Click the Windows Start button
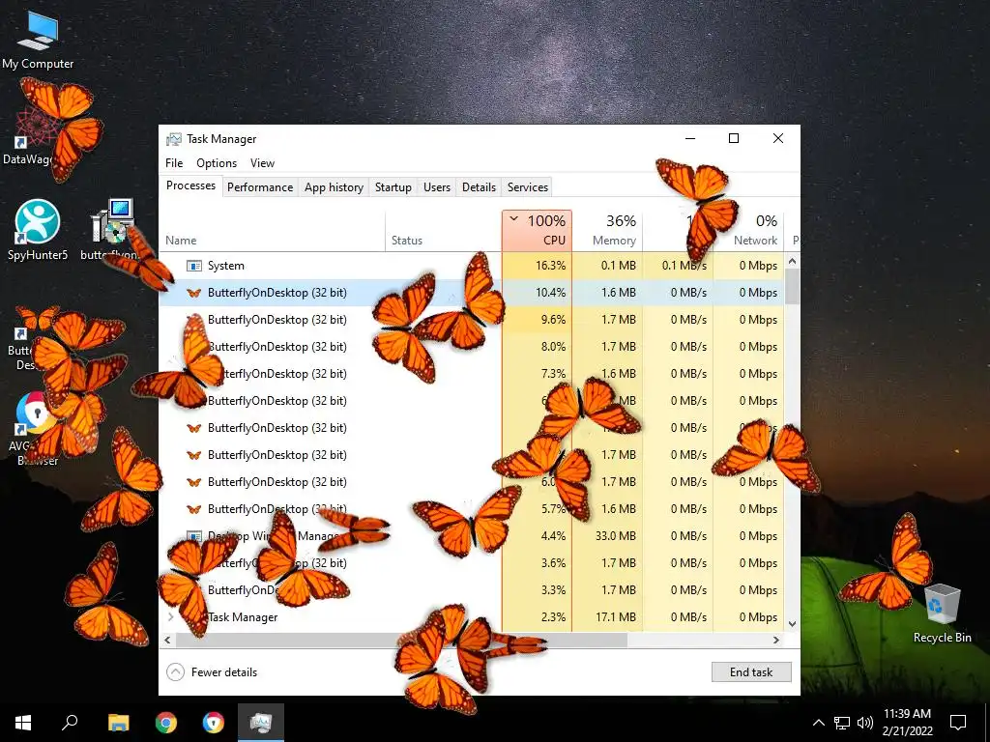The image size is (990, 742). pyautogui.click(x=23, y=723)
